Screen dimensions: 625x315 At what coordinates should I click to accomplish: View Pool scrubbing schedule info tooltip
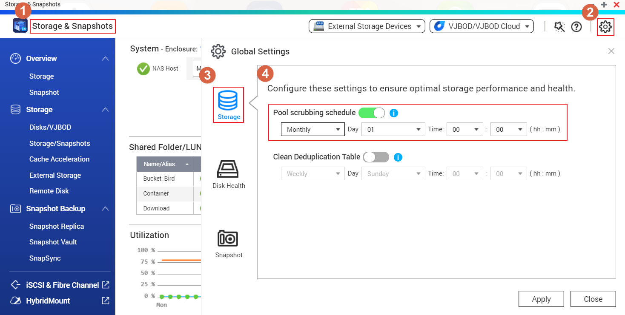click(393, 113)
